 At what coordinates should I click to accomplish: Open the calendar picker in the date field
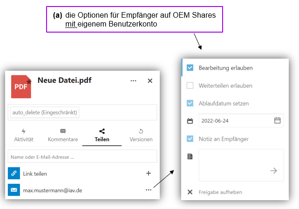278,121
